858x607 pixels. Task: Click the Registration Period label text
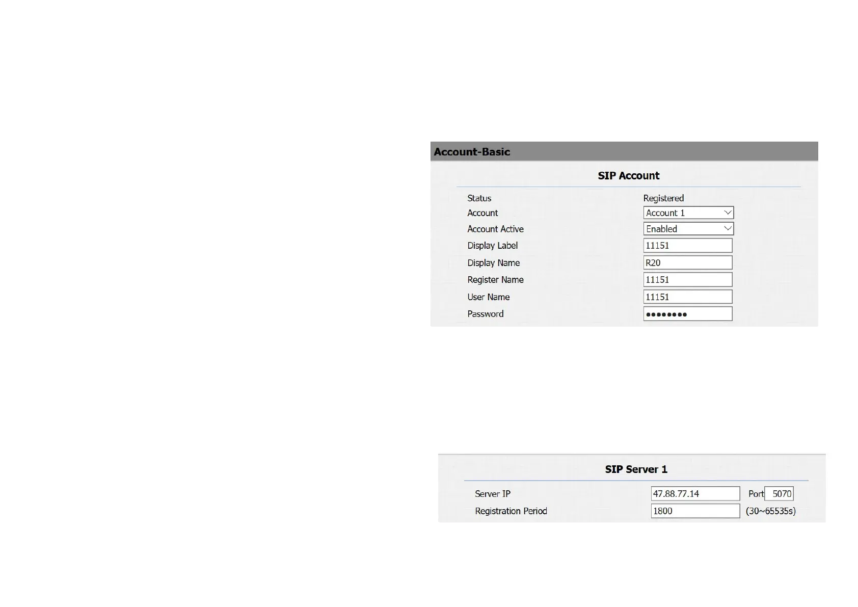(x=511, y=511)
